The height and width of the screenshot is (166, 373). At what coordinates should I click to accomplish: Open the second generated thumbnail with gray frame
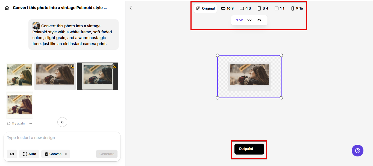tap(55, 76)
